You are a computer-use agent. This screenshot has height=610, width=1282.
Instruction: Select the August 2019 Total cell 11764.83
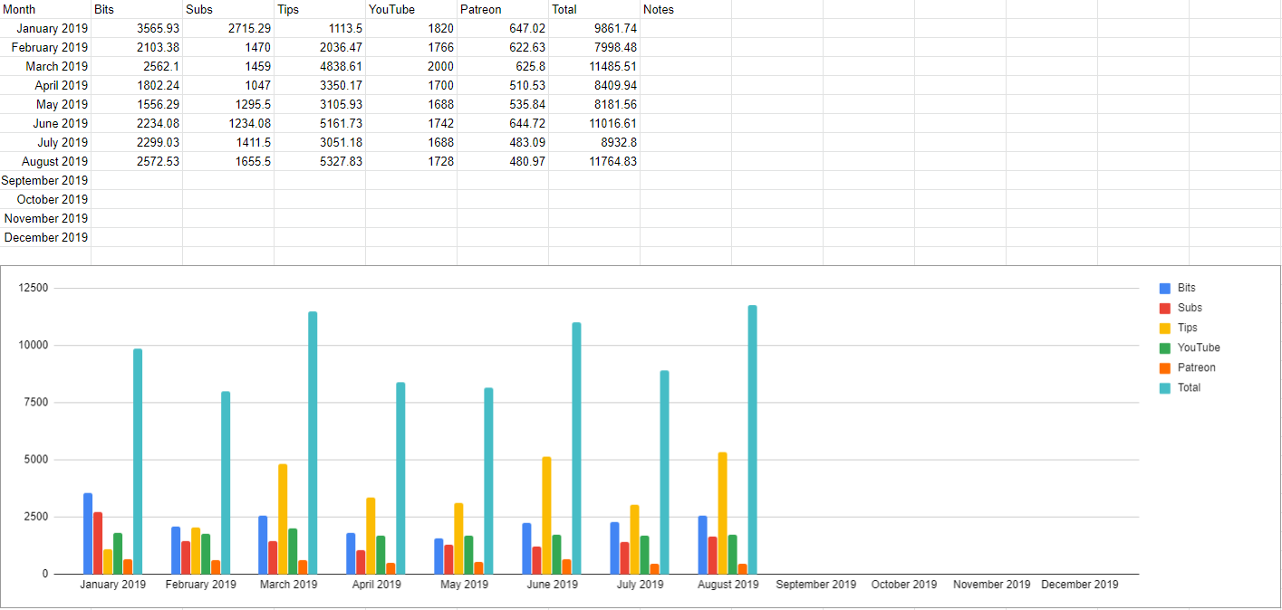(x=594, y=161)
